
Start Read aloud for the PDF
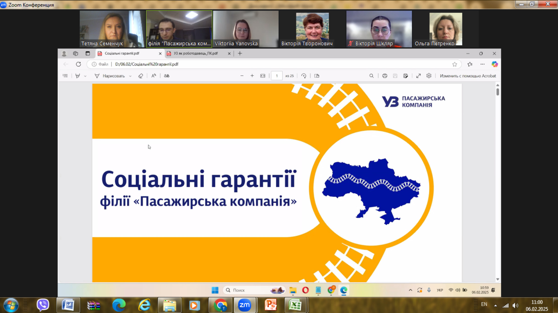[154, 76]
